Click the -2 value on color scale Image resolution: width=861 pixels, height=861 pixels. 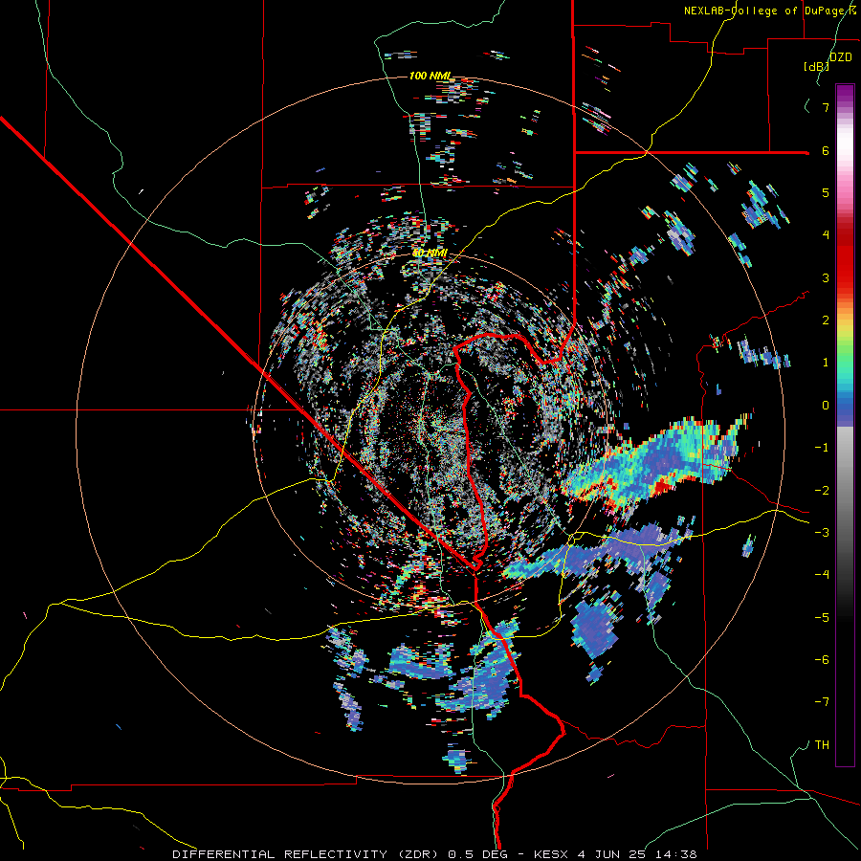click(x=822, y=490)
